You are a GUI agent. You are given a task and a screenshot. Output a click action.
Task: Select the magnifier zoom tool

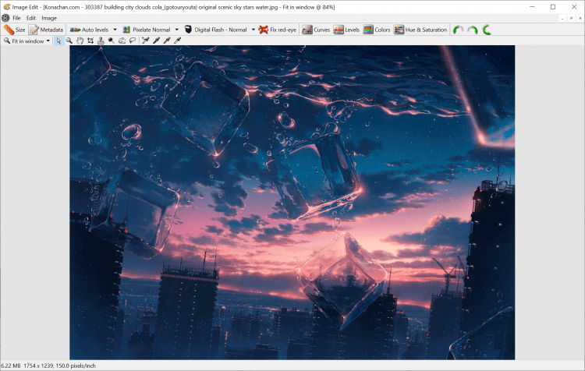tap(69, 41)
